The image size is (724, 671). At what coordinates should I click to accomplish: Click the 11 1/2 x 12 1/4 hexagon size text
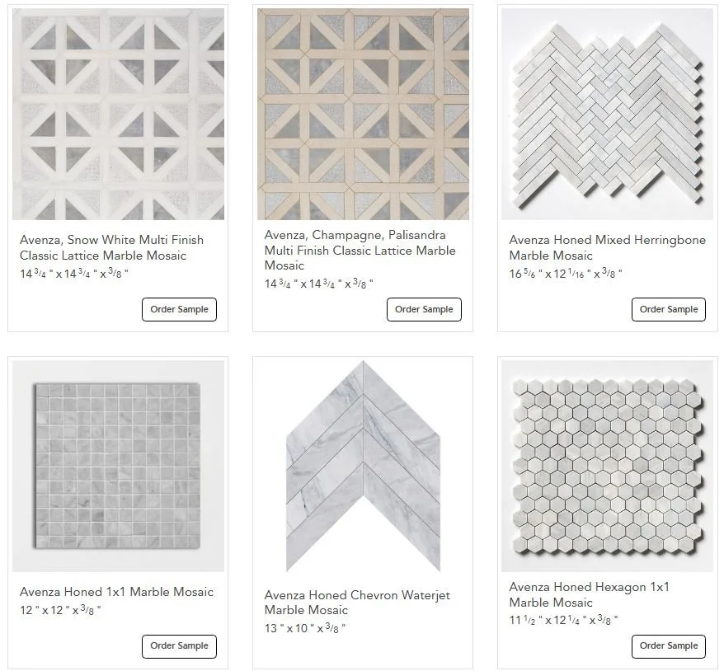(x=563, y=620)
